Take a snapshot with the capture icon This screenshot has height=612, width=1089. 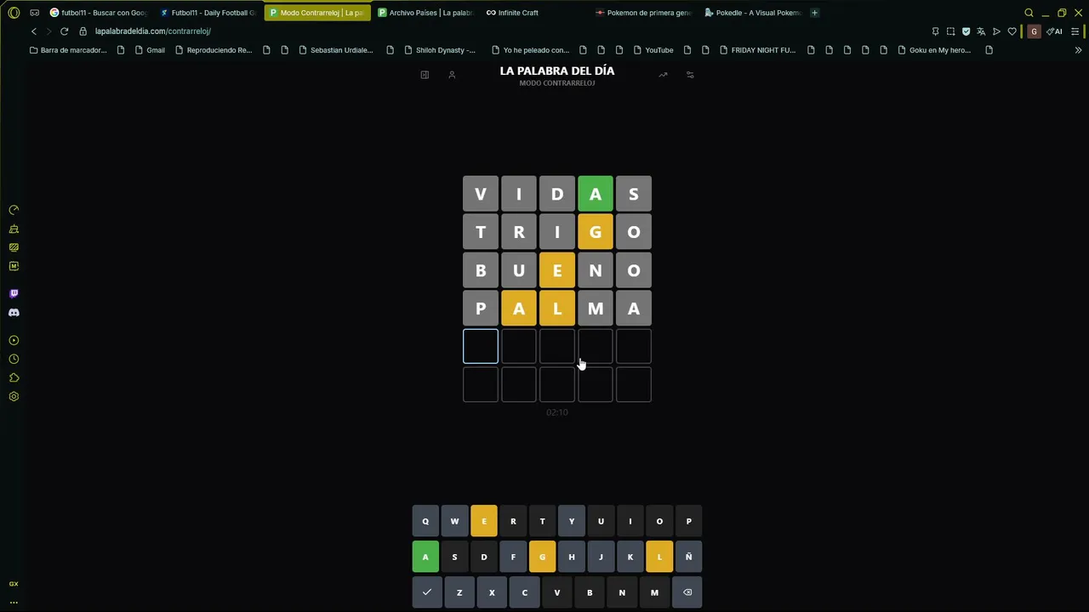[x=950, y=31]
